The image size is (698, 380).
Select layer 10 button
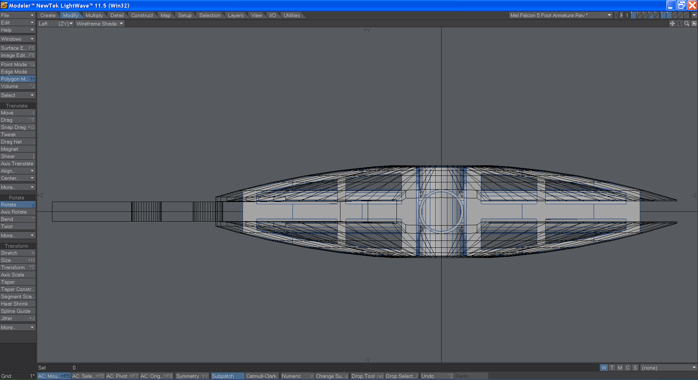[x=686, y=15]
